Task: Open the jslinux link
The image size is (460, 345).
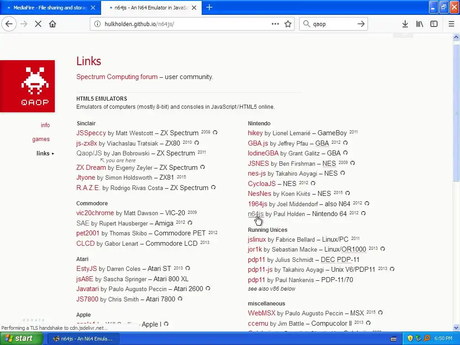Action: point(257,239)
